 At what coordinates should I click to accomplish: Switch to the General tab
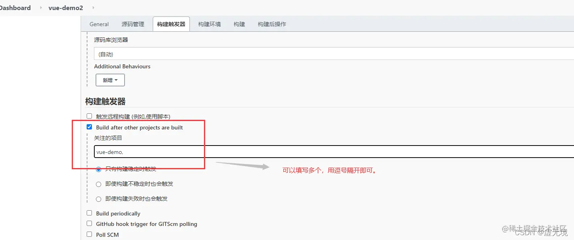click(99, 24)
